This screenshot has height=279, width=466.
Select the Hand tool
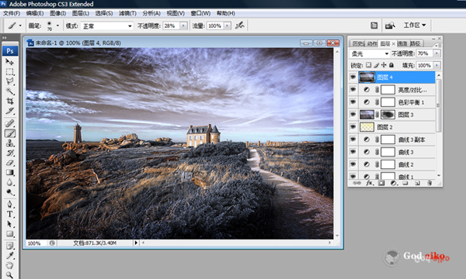click(x=10, y=265)
